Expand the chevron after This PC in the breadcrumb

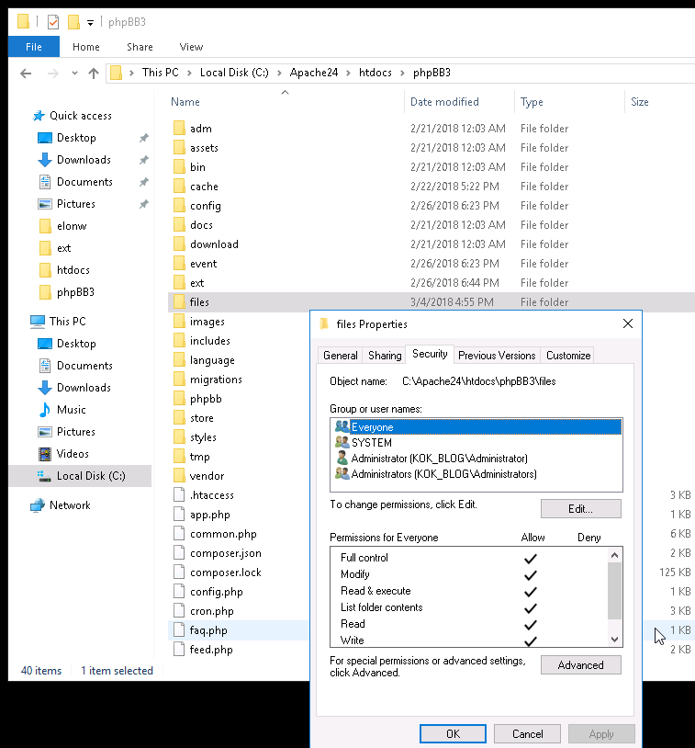point(189,73)
